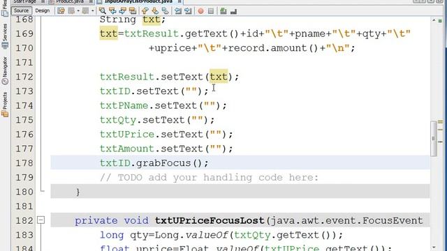The image size is (447, 251).
Task: Toggle Highlight Search icon
Action: coord(133,11)
